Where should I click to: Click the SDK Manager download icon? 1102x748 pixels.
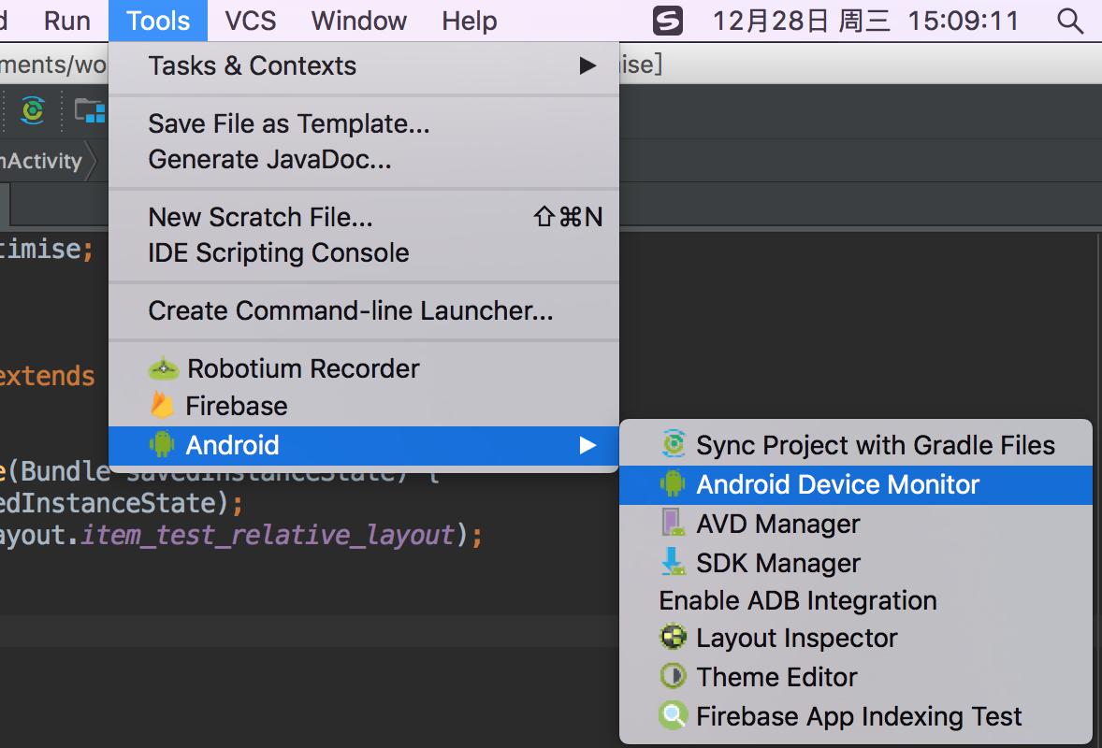coord(673,563)
